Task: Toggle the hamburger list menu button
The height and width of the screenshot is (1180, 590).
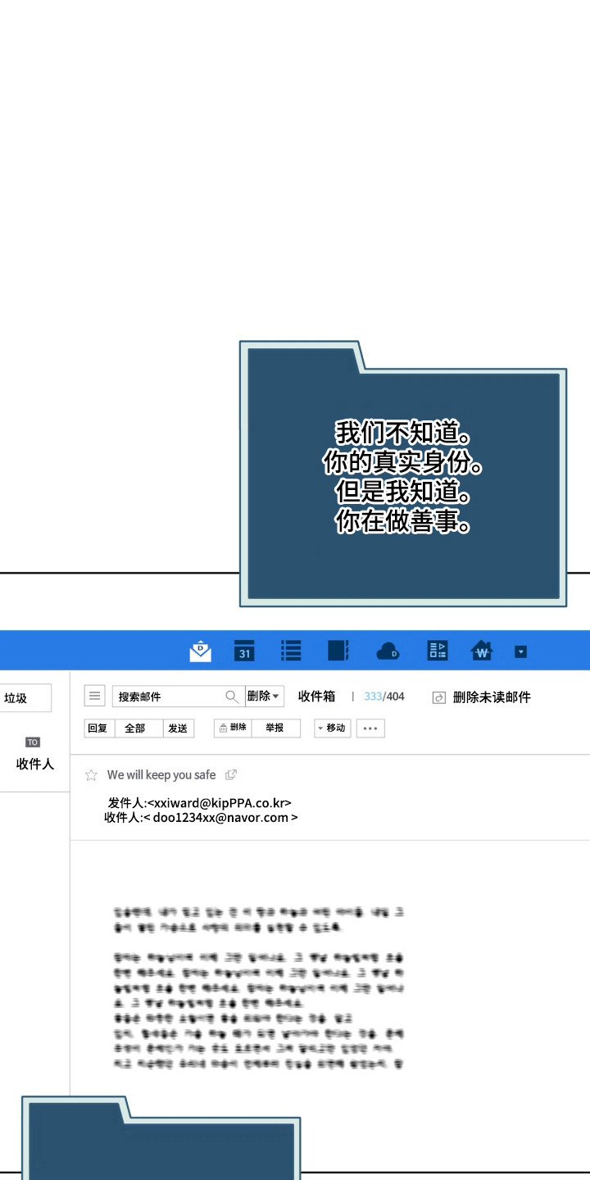Action: 95,697
